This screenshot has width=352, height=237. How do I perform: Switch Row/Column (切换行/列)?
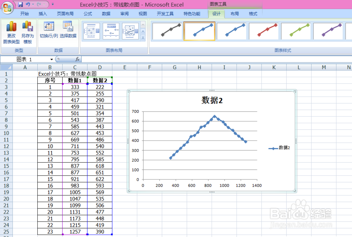coord(49,30)
